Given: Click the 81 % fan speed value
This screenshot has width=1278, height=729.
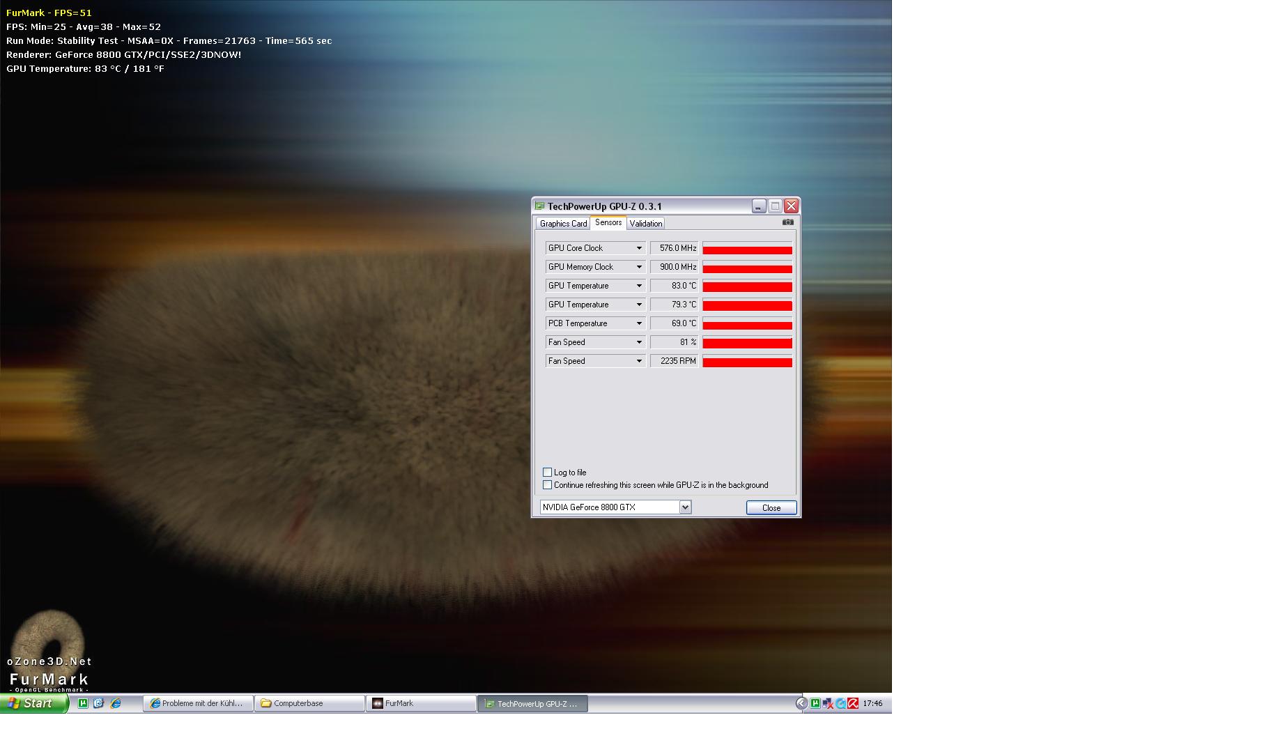Looking at the screenshot, I should (674, 342).
